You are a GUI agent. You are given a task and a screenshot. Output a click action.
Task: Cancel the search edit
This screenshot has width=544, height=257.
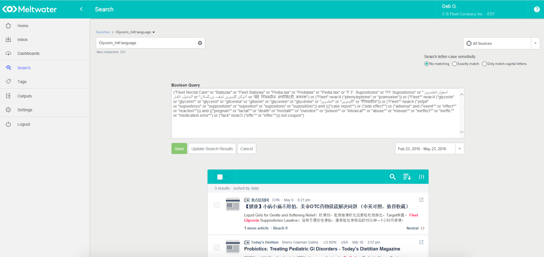click(246, 149)
